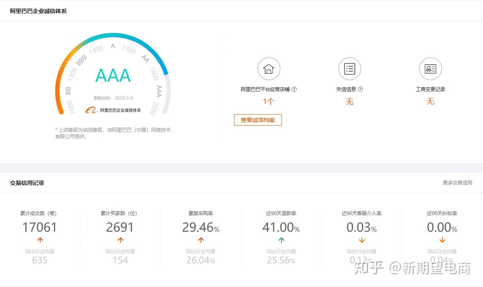Click green up arrow under 41.00%
This screenshot has height=287, width=483.
point(281,240)
